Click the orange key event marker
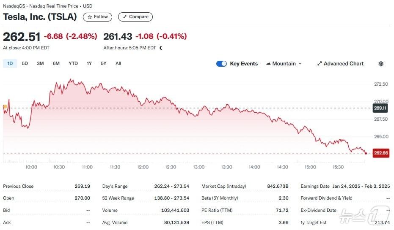The height and width of the screenshot is (230, 394). pos(5,107)
